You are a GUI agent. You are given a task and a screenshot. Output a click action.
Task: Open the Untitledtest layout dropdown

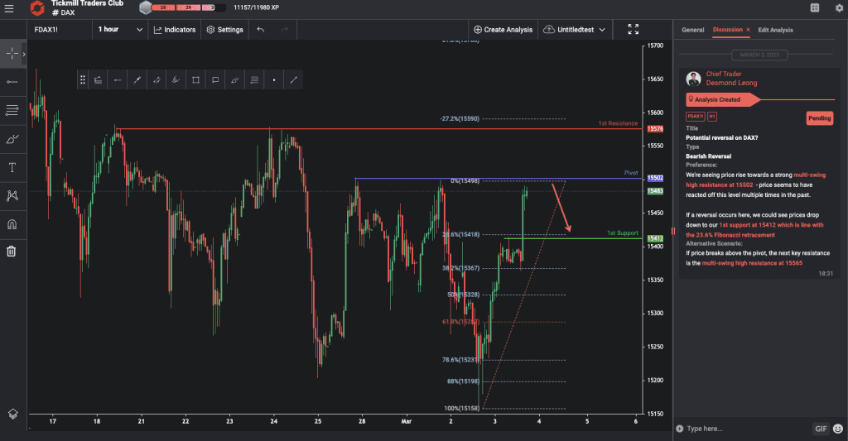coord(575,30)
